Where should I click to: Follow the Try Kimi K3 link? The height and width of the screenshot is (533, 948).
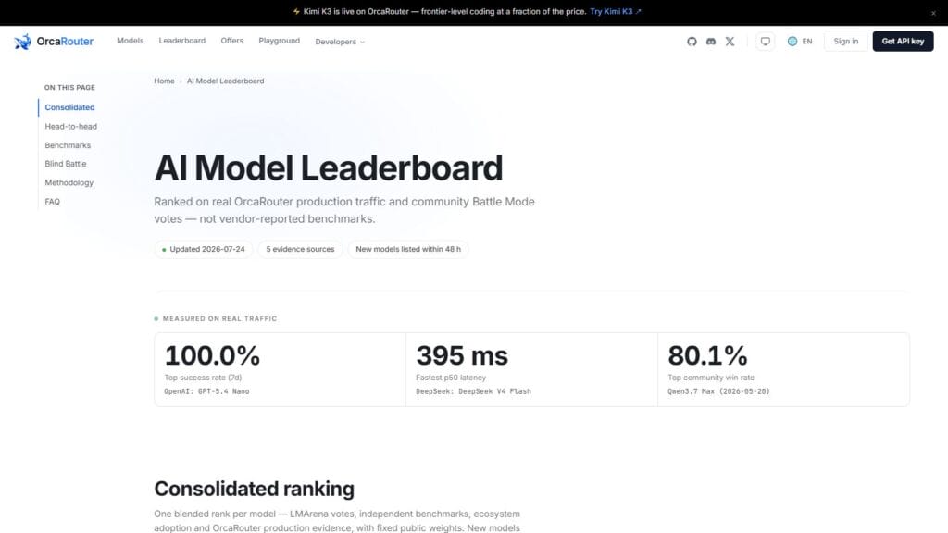coord(615,11)
